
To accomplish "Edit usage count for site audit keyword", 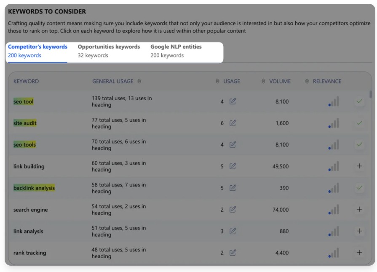I will coord(233,123).
